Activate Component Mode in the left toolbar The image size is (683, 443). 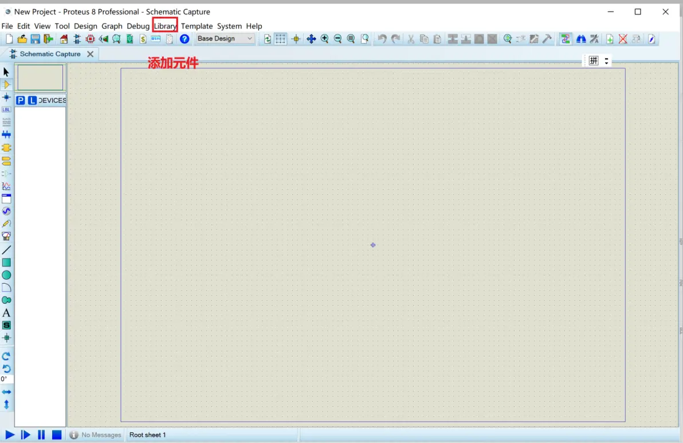click(6, 84)
